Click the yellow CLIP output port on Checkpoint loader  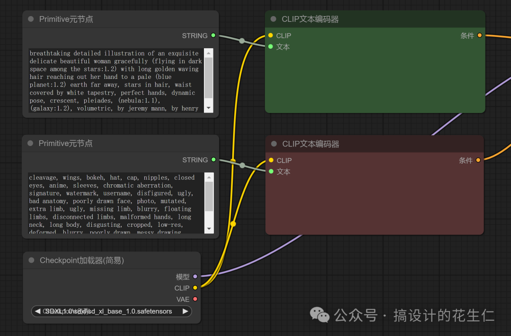point(195,288)
